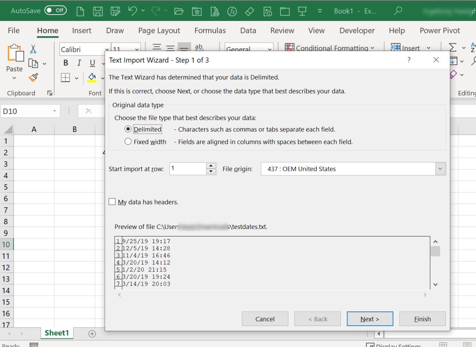476x347 pixels.
Task: Switch to the Page Layout tab
Action: [159, 31]
